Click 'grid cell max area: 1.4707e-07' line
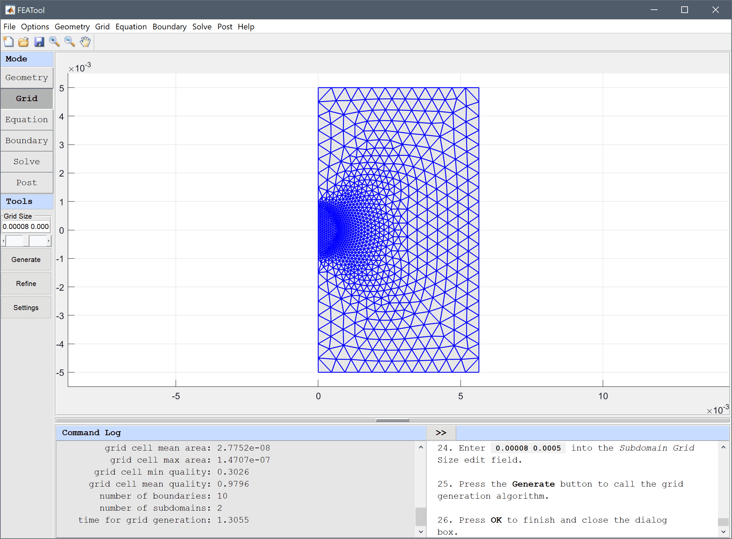 click(x=190, y=460)
